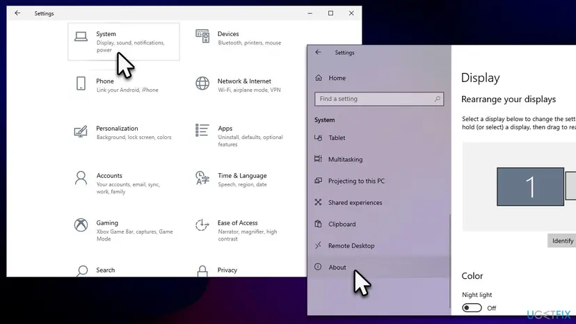The height and width of the screenshot is (324, 576).
Task: Click the Projecting to this PC icon
Action: [x=318, y=180]
